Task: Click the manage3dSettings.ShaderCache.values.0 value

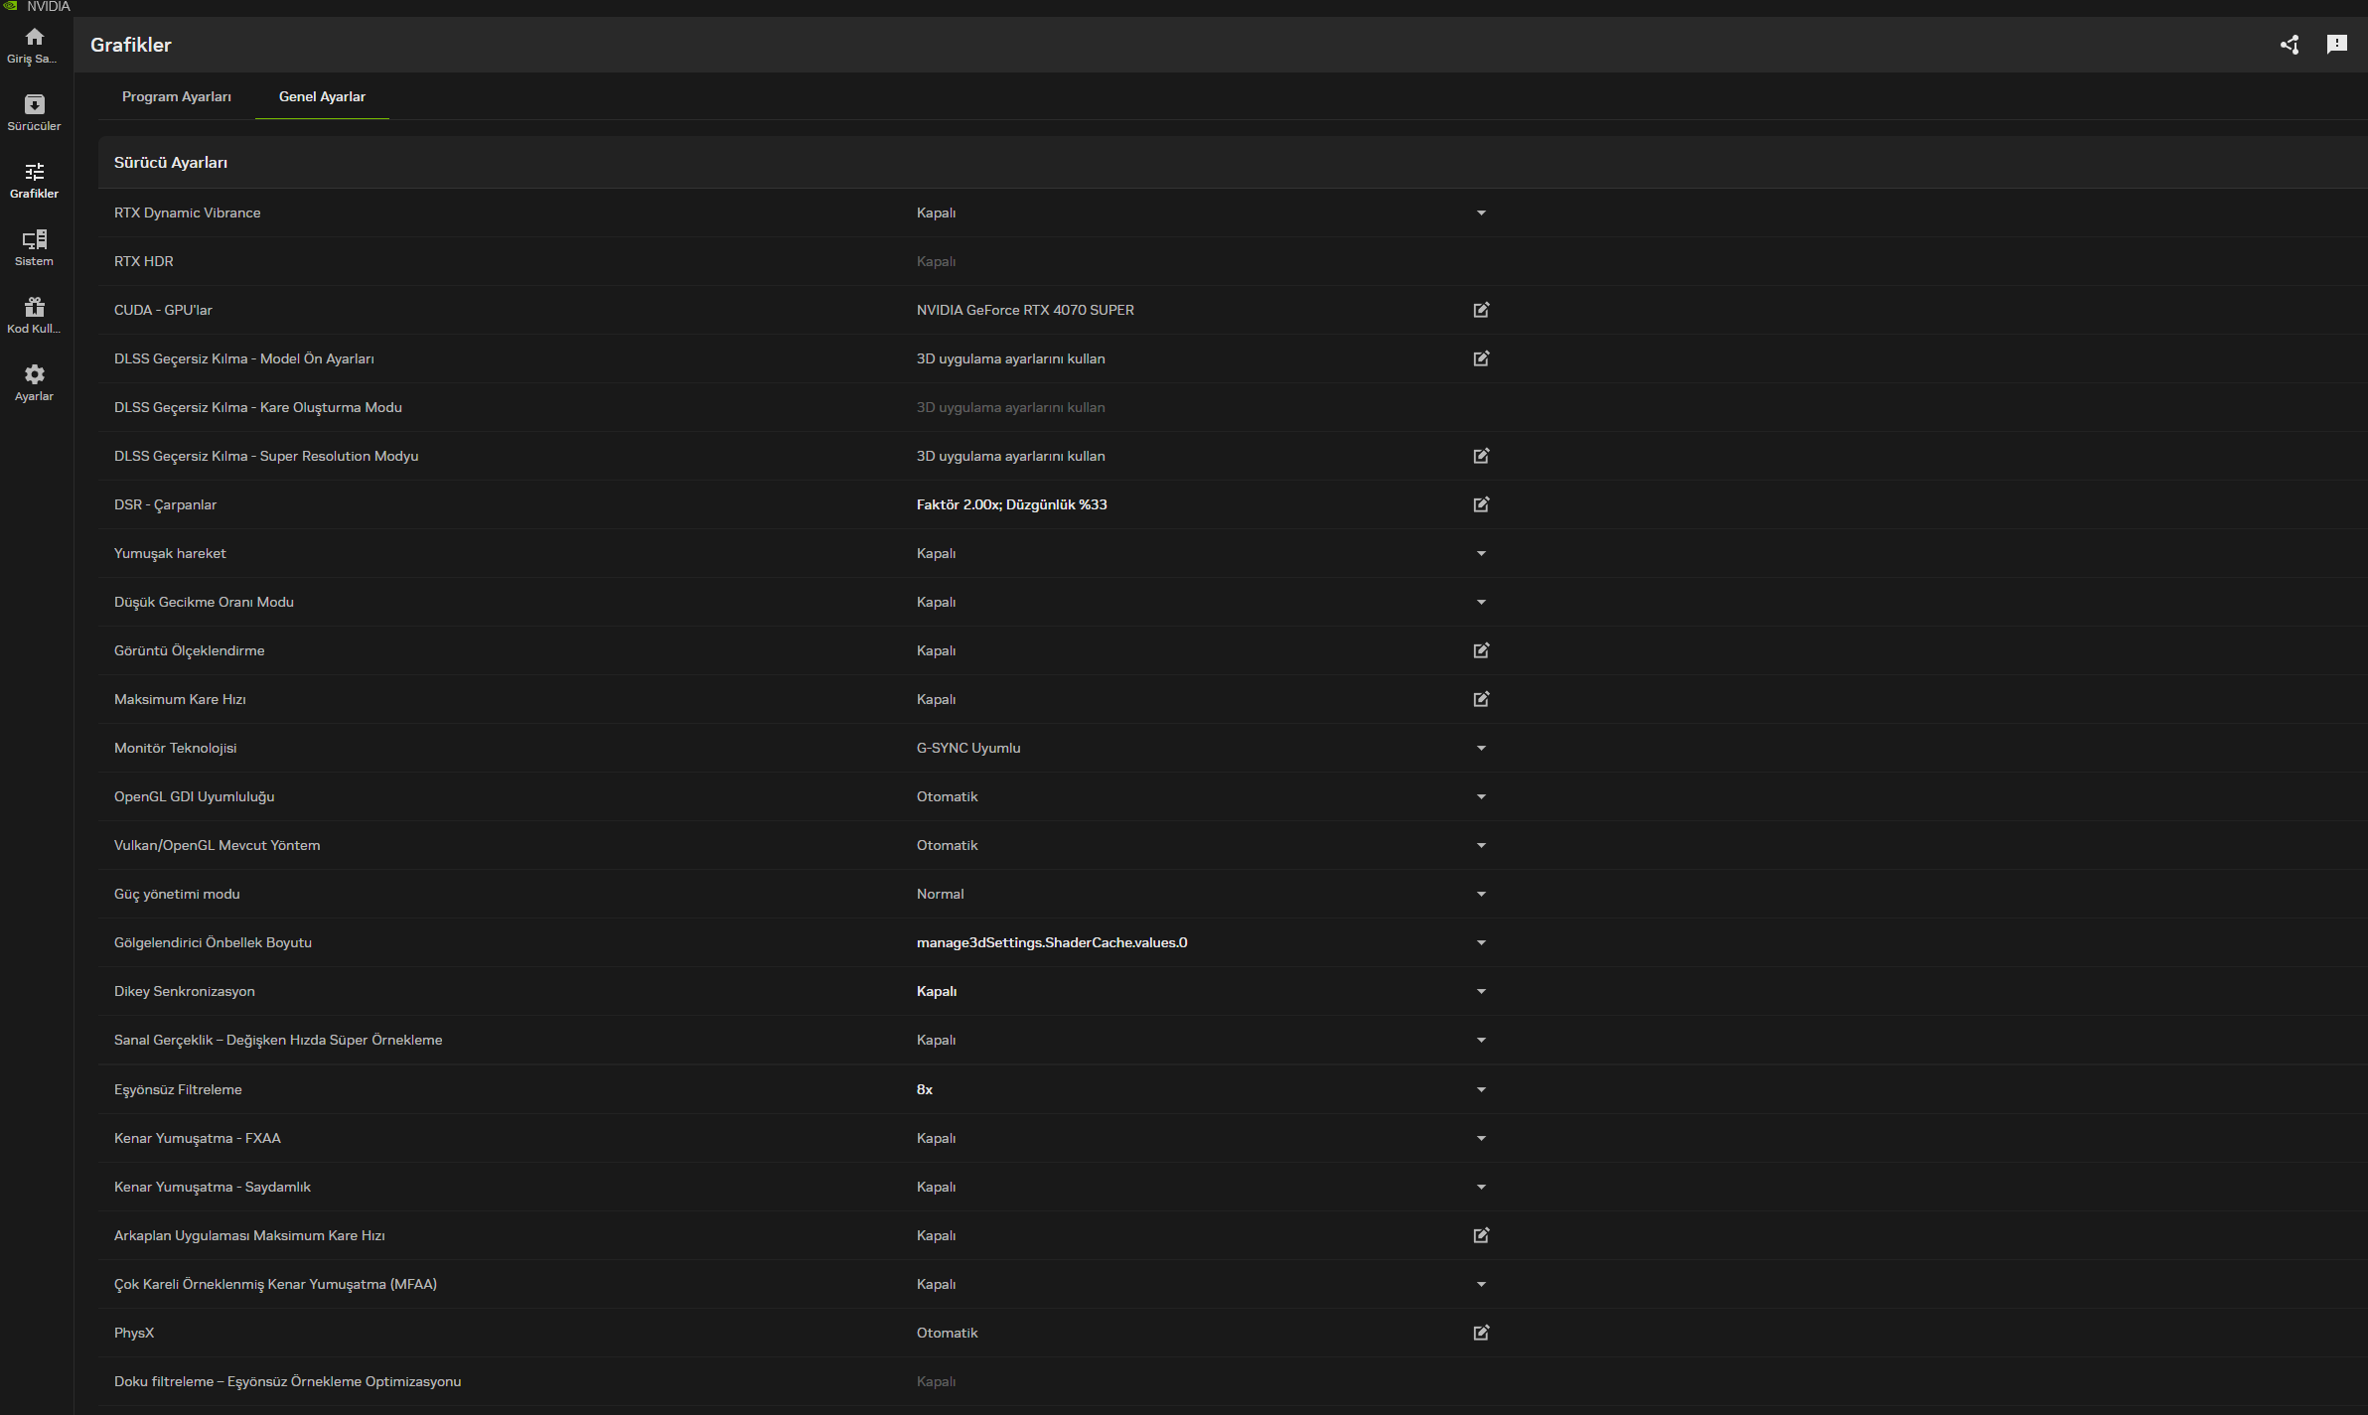Action: tap(1052, 942)
